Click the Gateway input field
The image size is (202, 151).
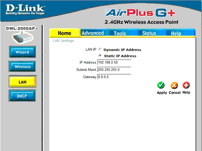(114, 77)
